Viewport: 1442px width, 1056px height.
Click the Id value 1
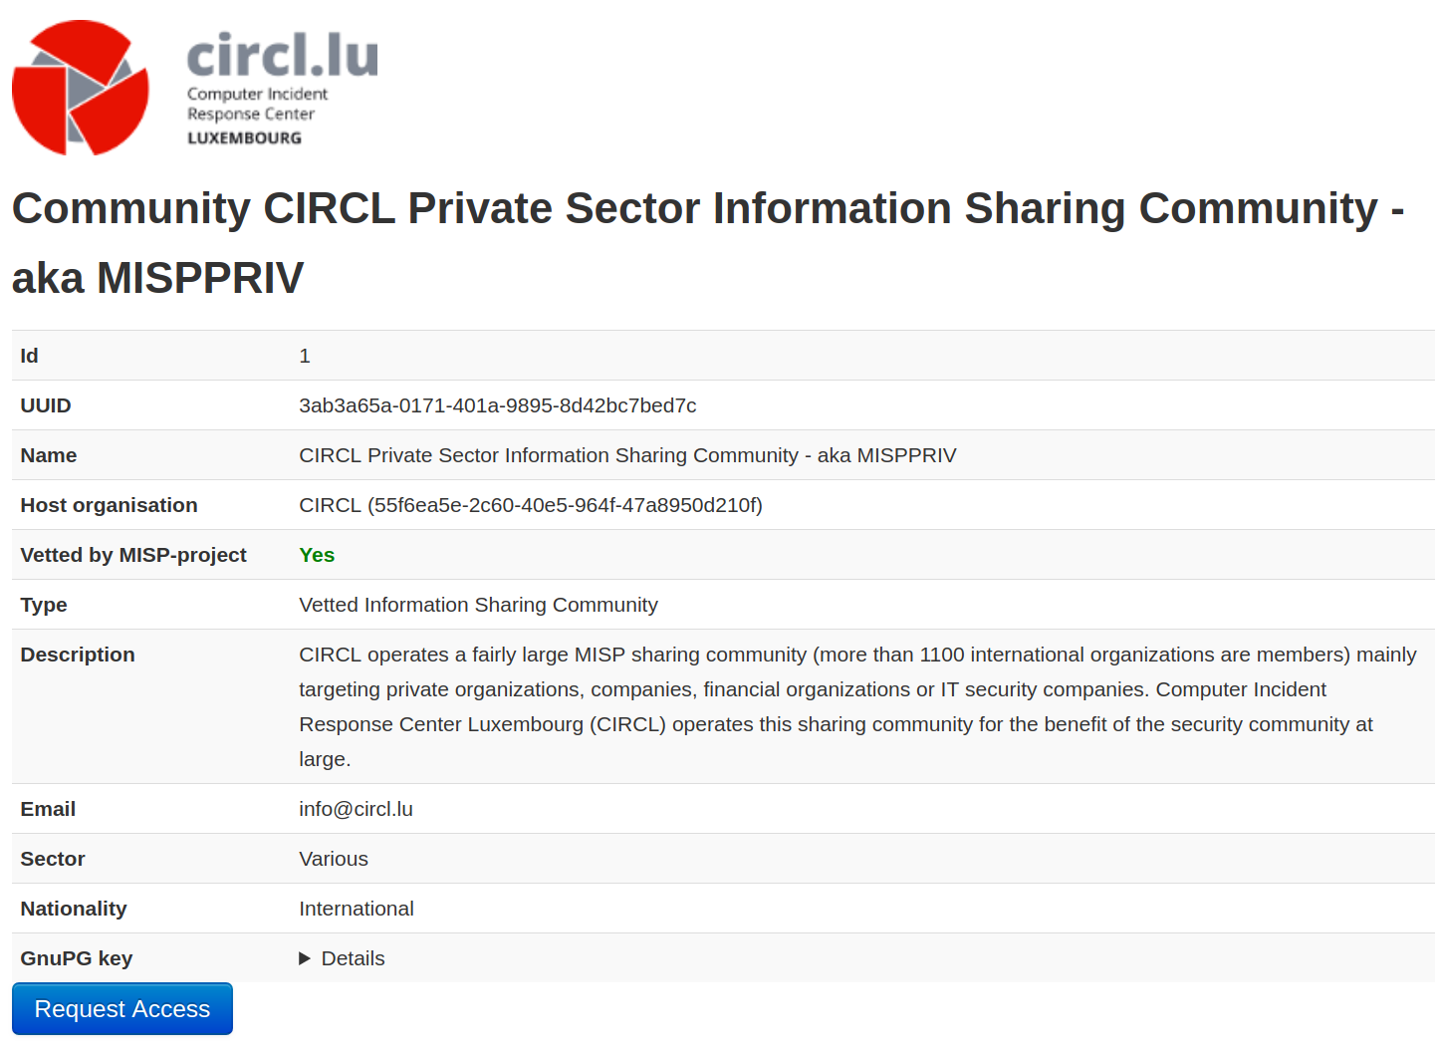click(305, 356)
